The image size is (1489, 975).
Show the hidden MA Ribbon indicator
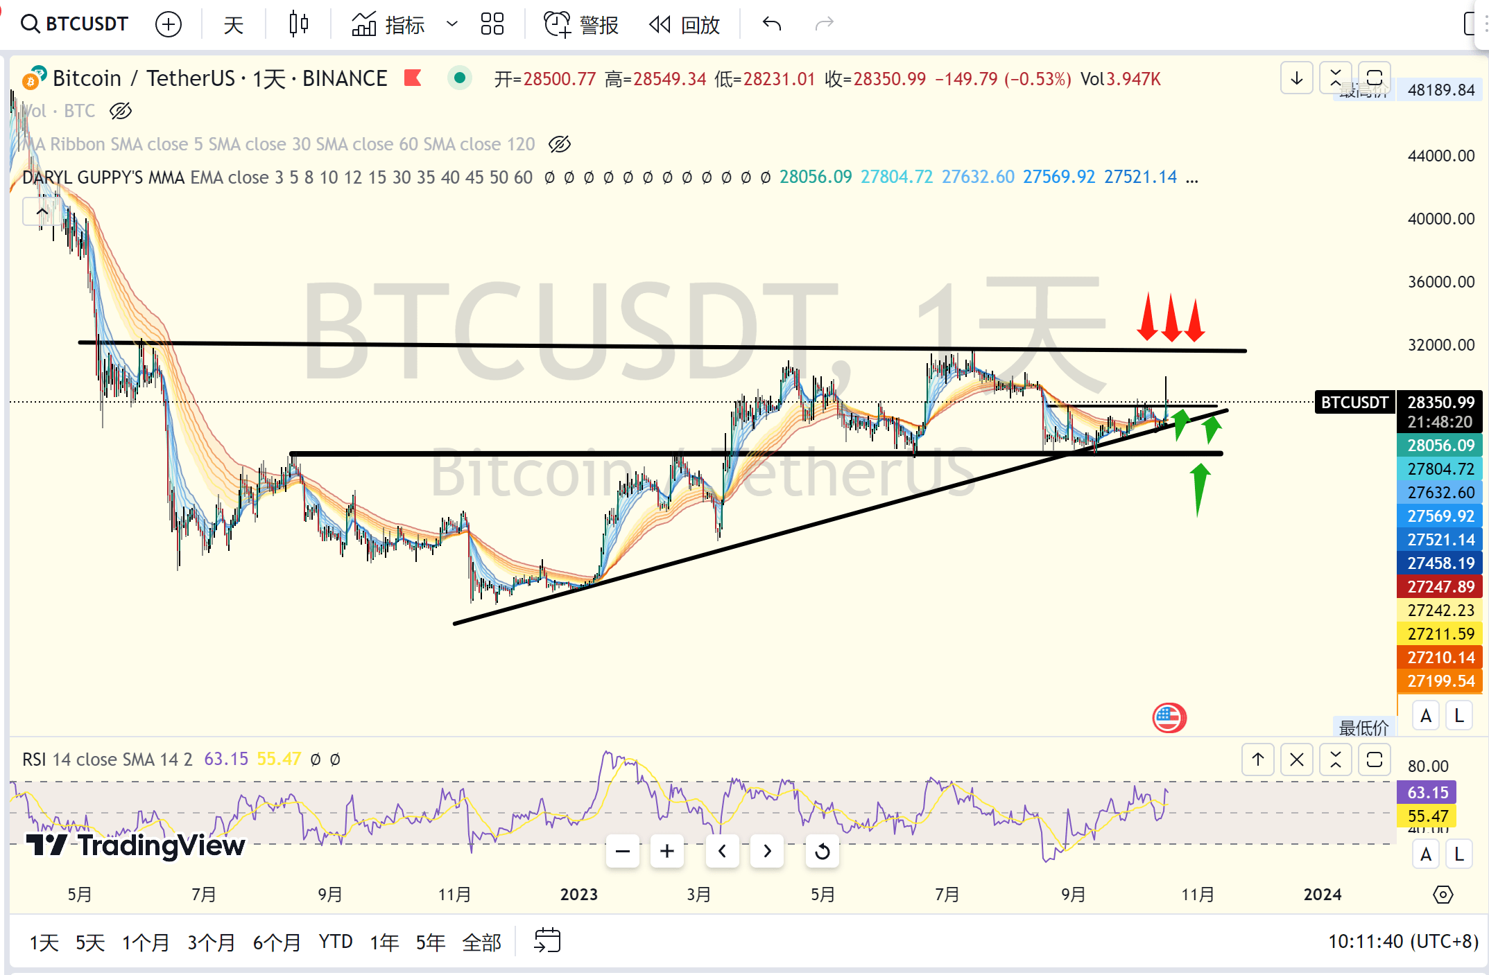point(560,144)
